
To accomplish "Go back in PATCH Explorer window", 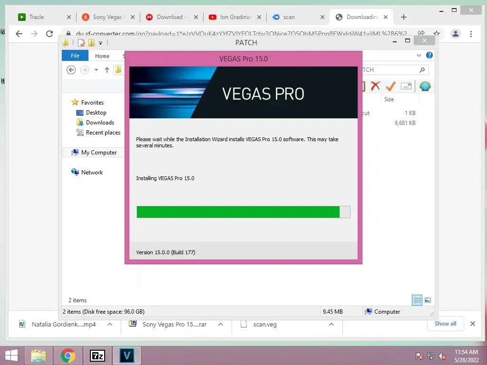I will point(71,70).
